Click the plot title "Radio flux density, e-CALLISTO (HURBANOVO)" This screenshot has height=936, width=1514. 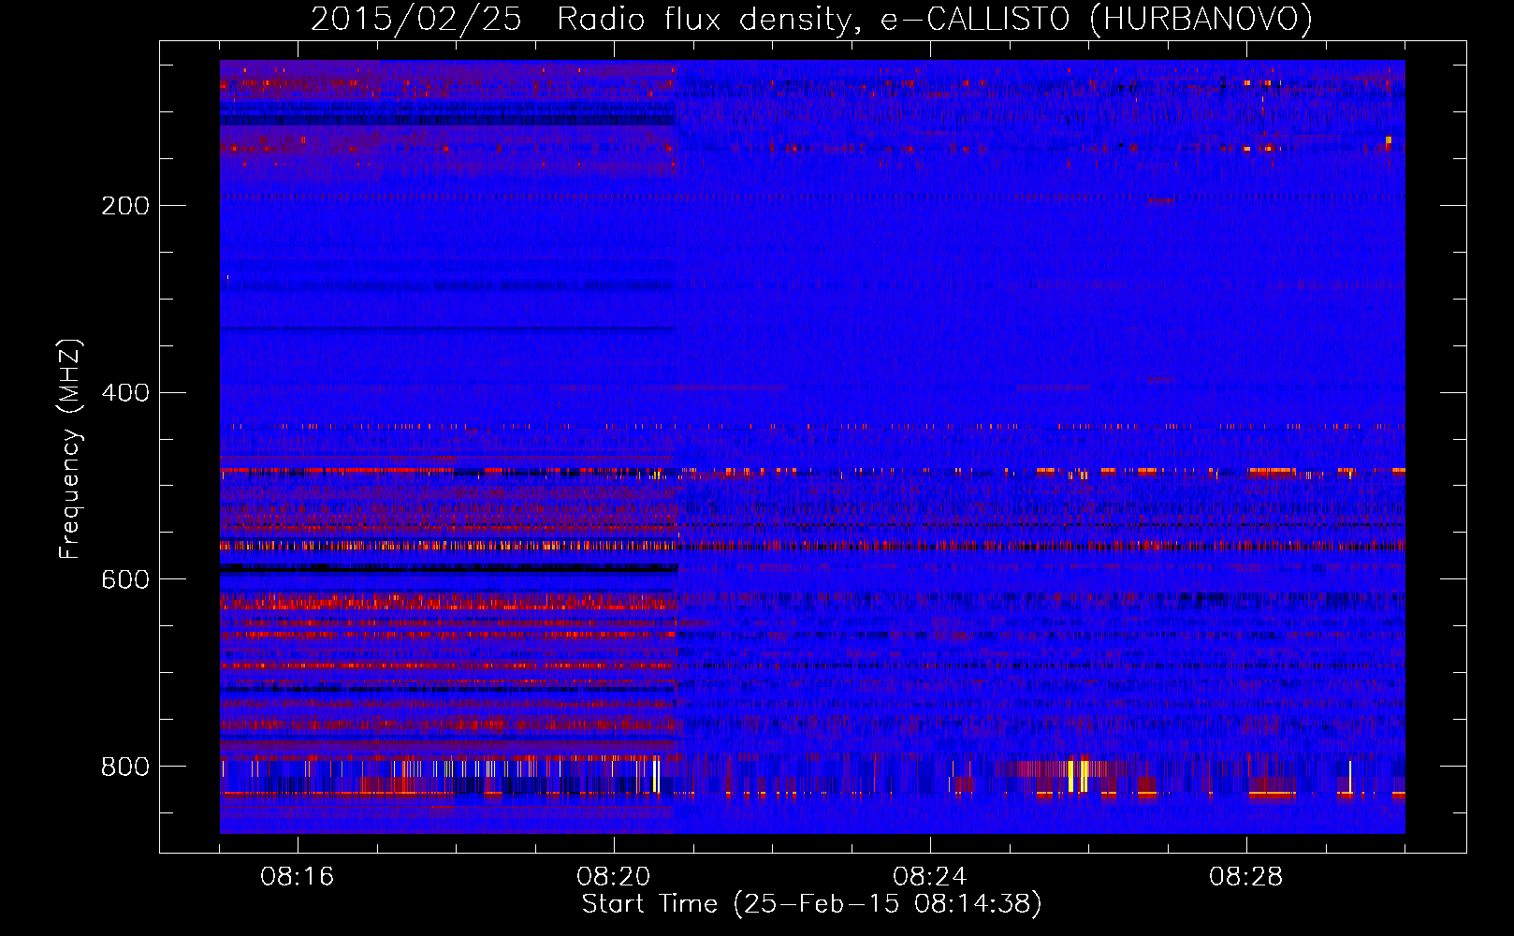point(935,20)
